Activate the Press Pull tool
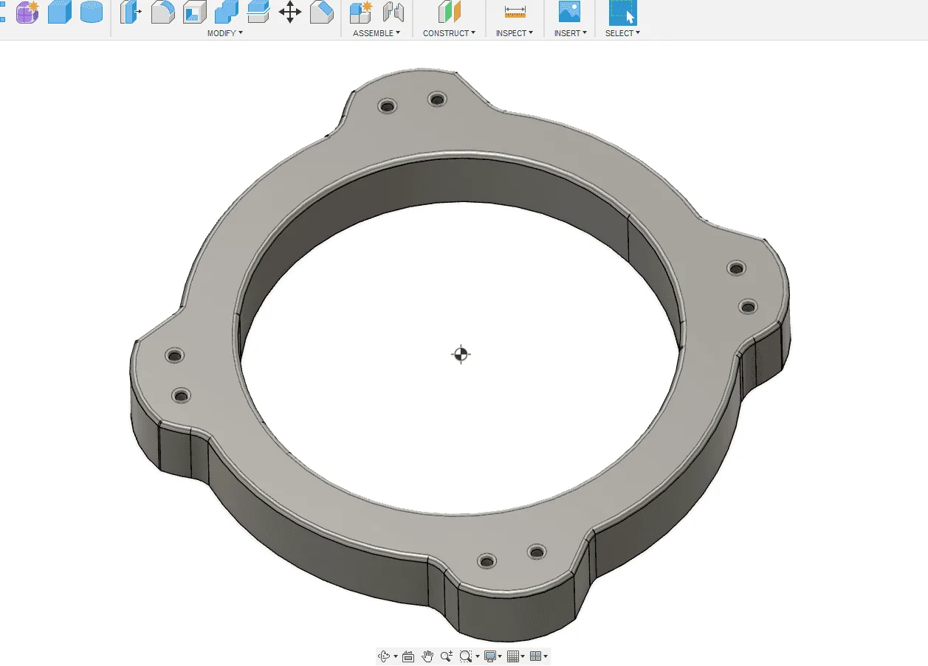 131,12
